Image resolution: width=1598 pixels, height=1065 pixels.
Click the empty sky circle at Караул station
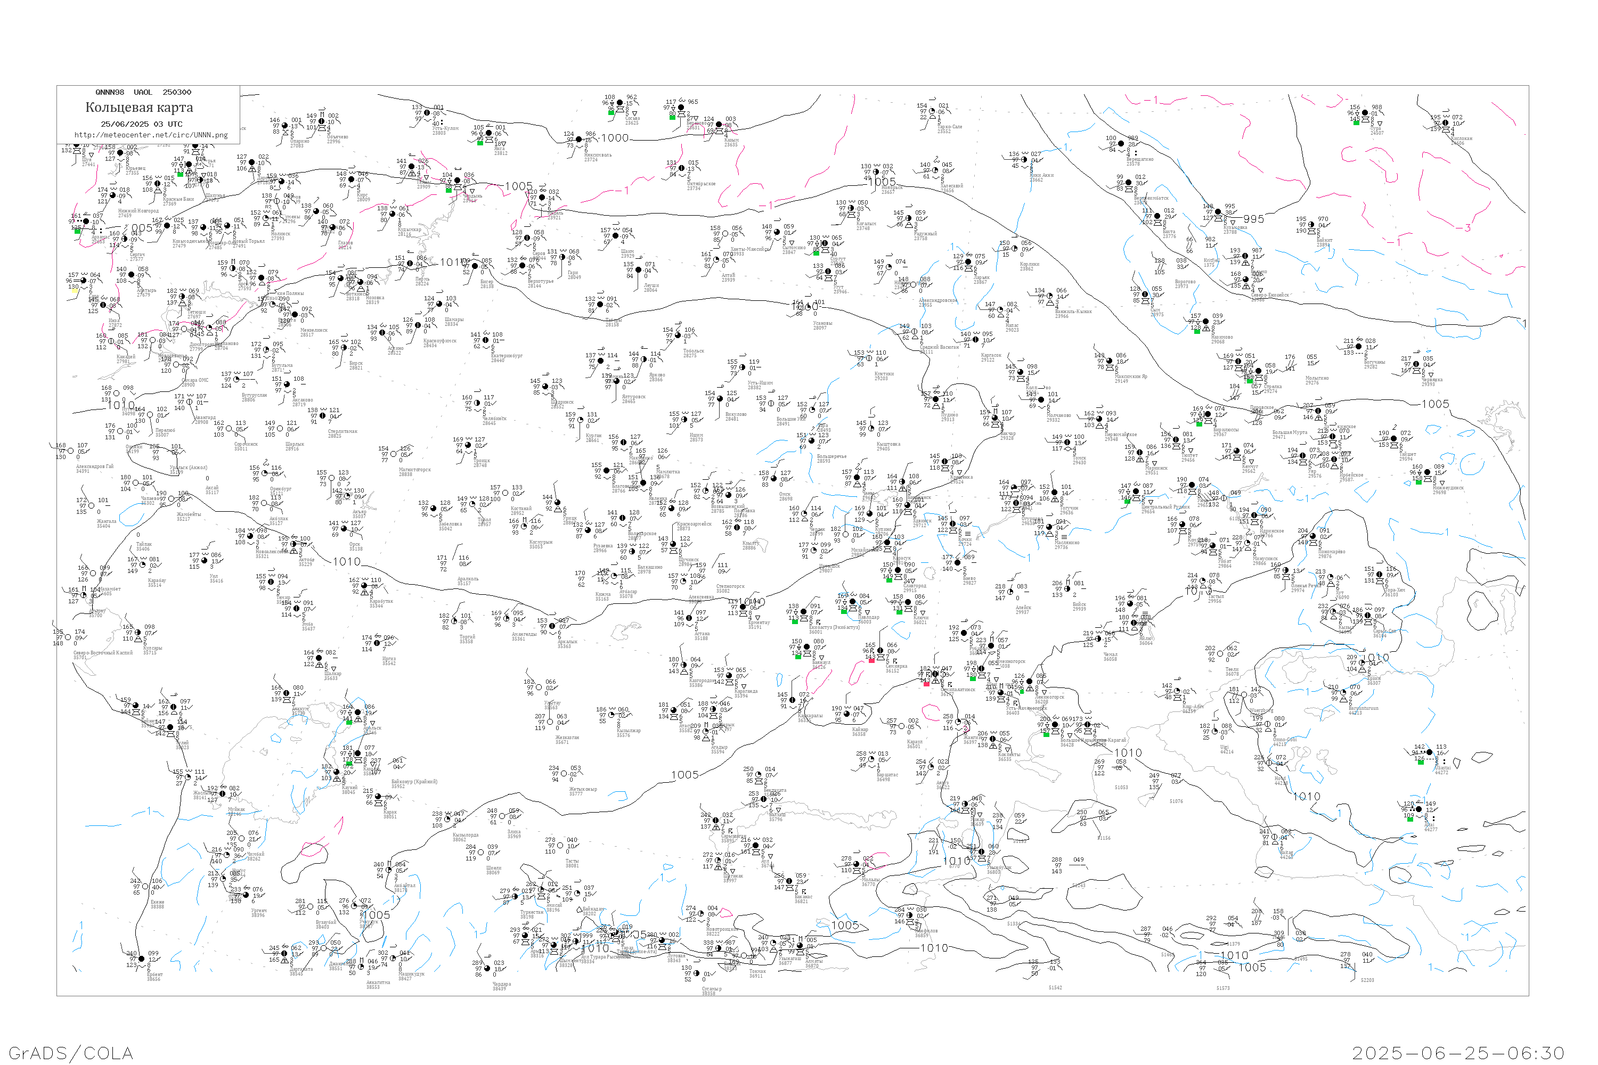[x=902, y=727]
